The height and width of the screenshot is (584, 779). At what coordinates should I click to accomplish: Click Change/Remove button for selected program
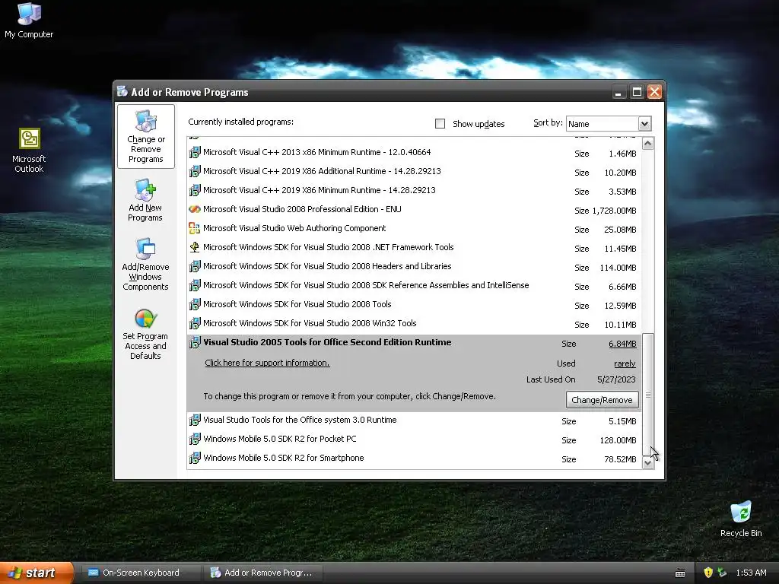(x=602, y=400)
